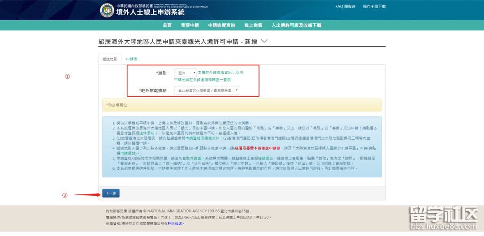Click the National Immigration Agency logo emblem
Image resolution: width=484 pixels, height=236 pixels.
[107, 10]
